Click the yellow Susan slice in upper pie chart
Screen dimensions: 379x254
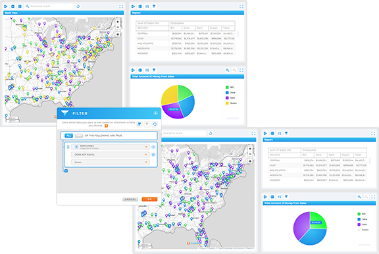coord(170,95)
